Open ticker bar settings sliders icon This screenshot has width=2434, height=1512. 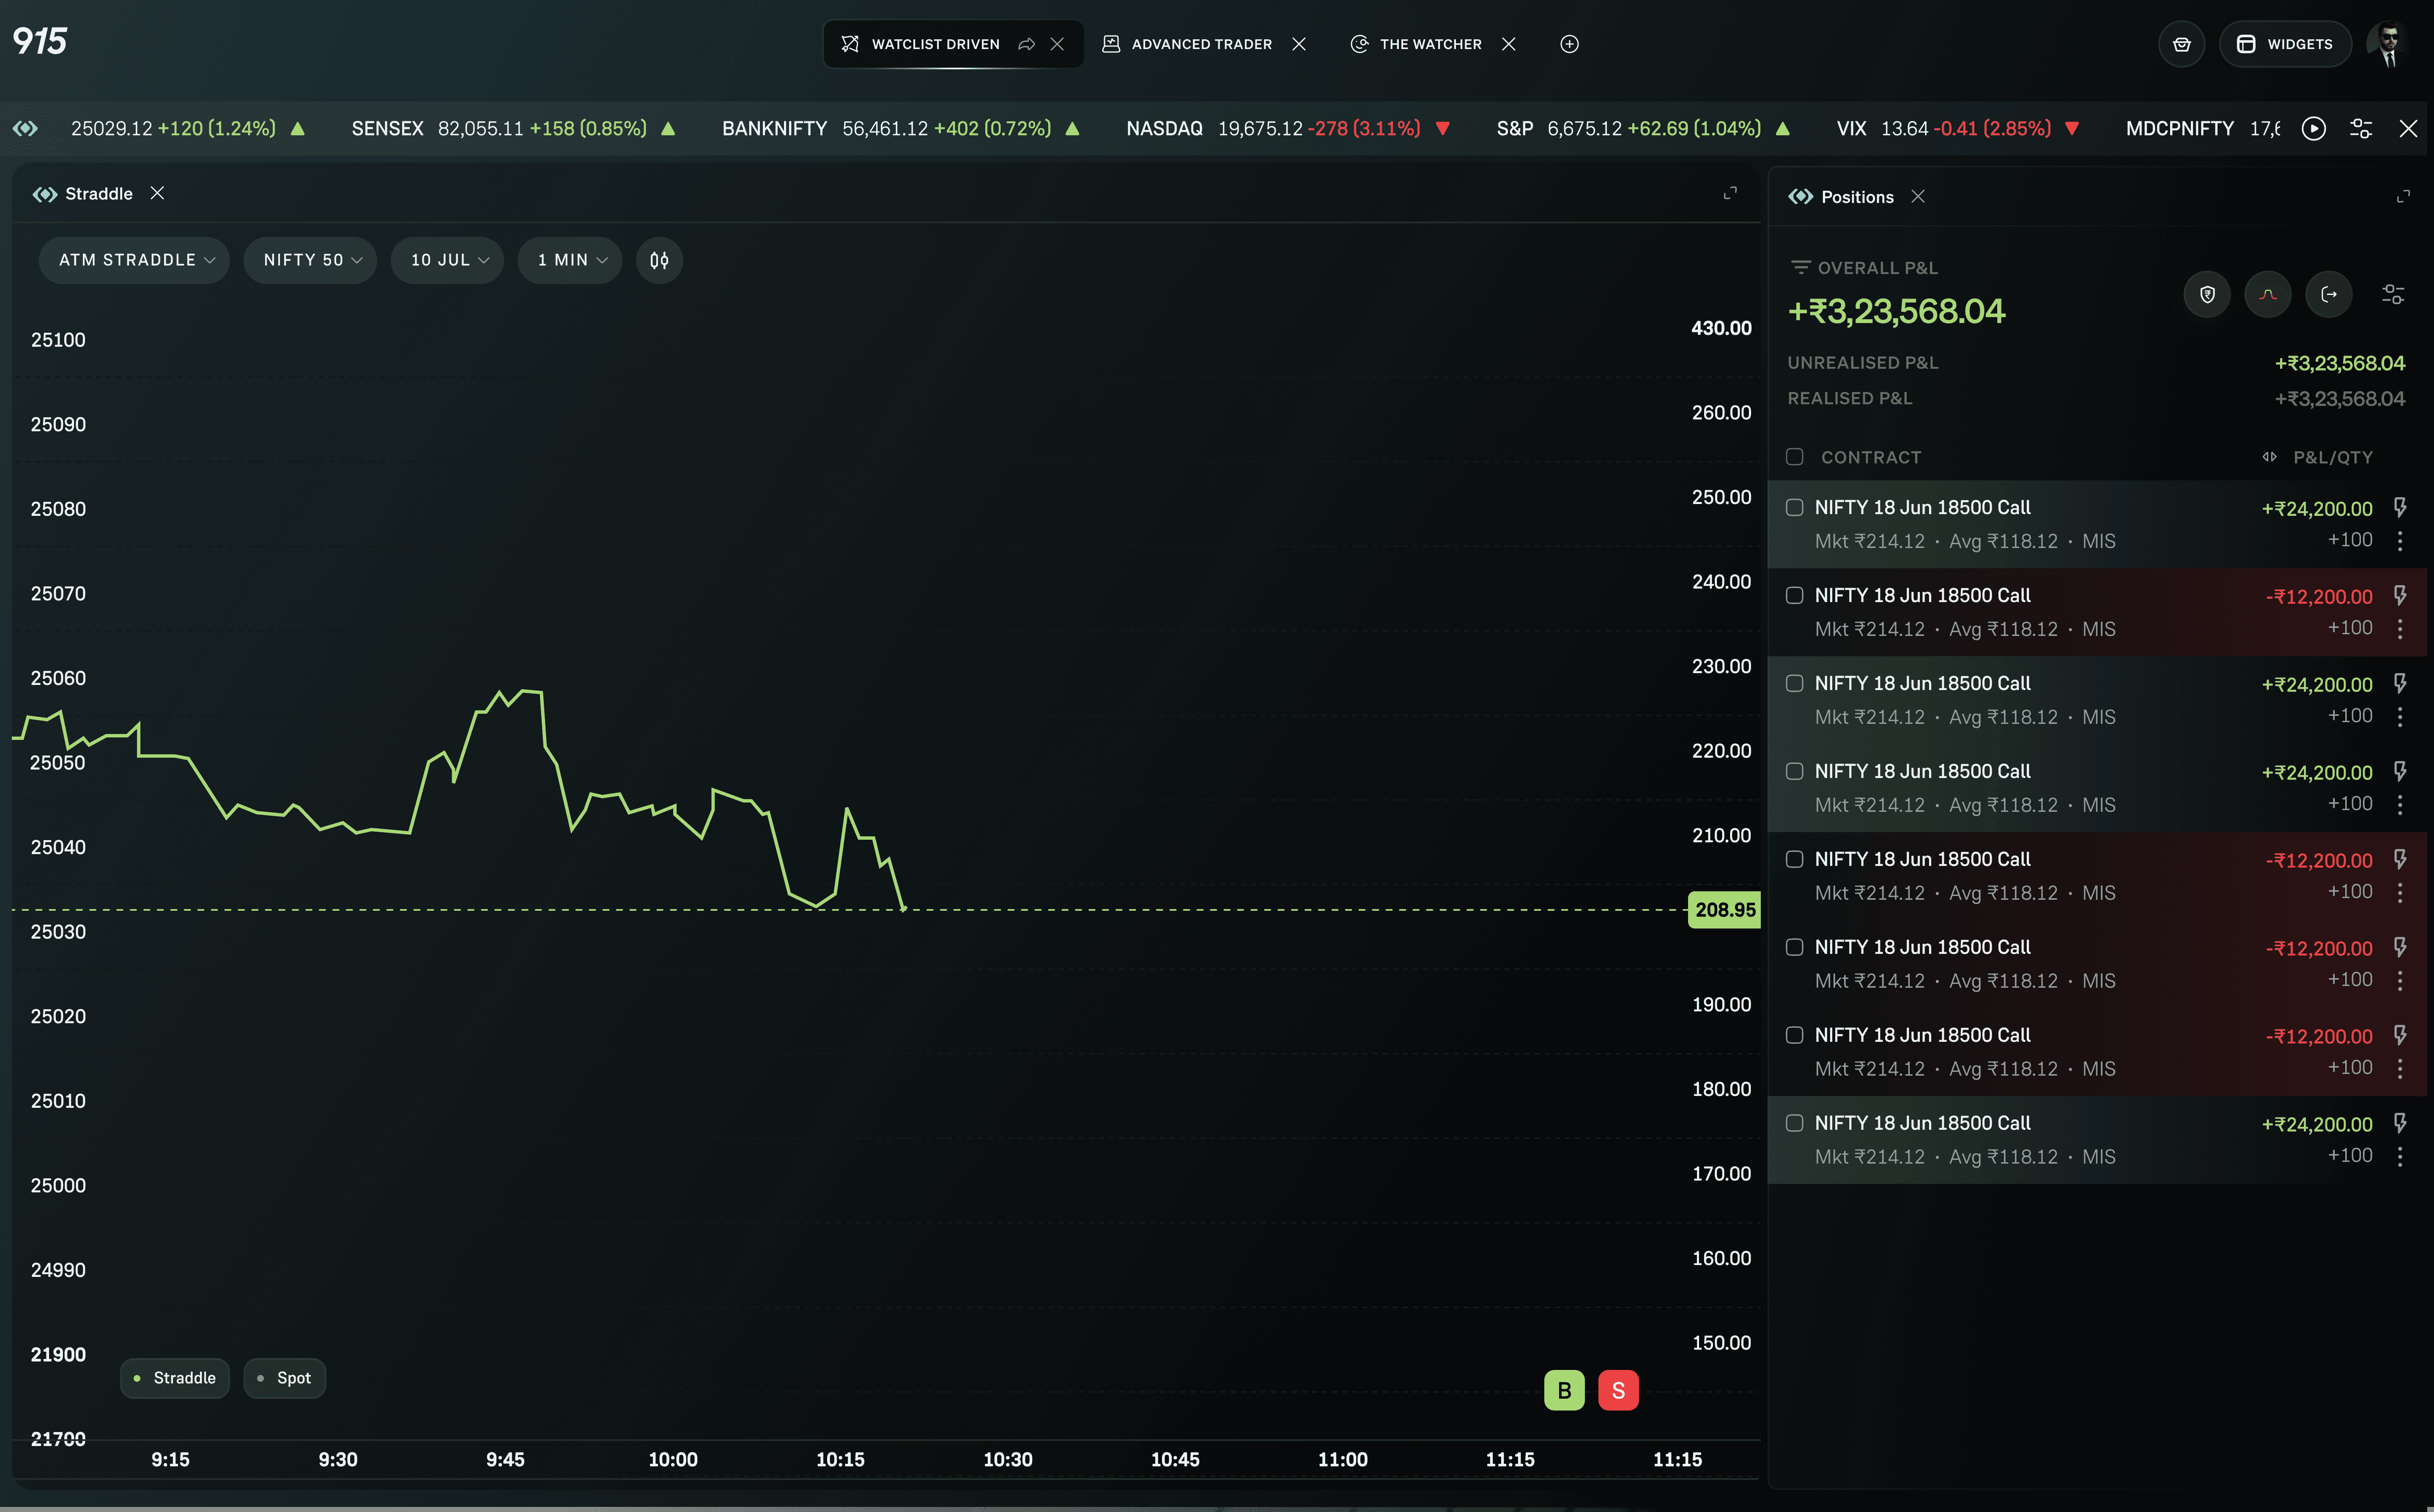coord(2361,128)
